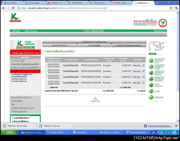
Task: Open K-Web Shopping Card sidebar menu
Action: click(x=22, y=108)
